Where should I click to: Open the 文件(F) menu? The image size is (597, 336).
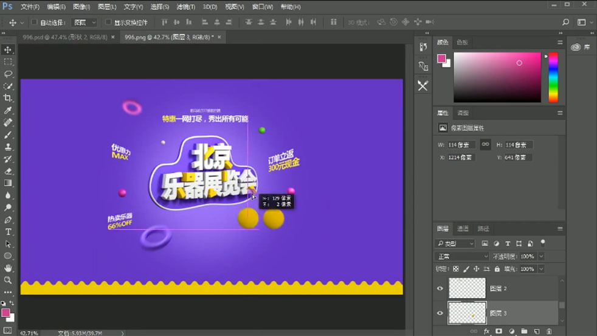30,7
